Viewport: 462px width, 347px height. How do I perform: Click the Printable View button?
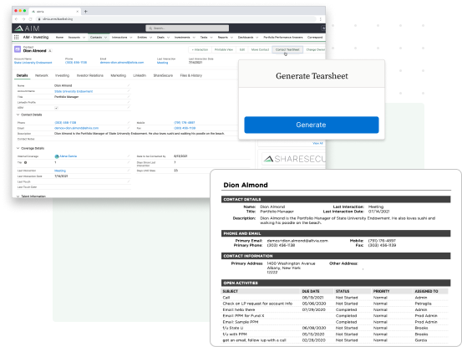(x=224, y=49)
